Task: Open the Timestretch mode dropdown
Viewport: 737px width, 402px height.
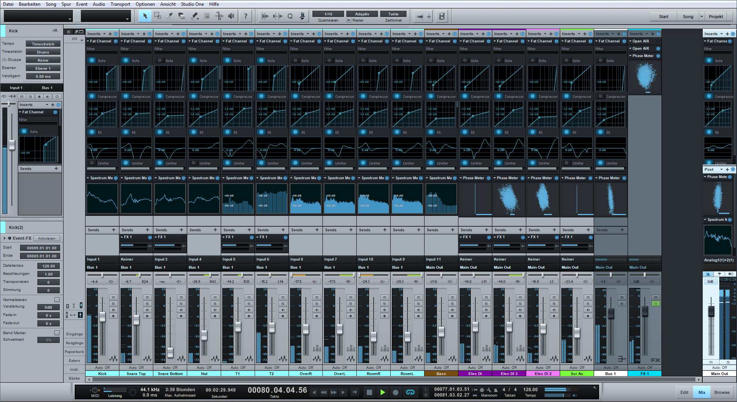Action: (43, 44)
